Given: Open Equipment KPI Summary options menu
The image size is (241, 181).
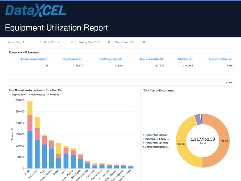Looking at the screenshot, I should [x=230, y=52].
